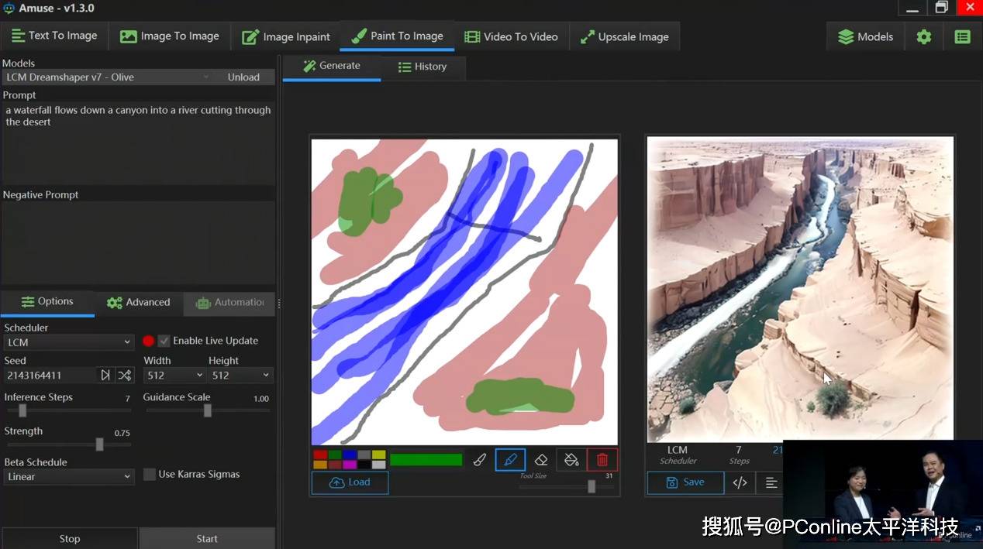Toggle the Enable Live Update checkbox
Image resolution: width=983 pixels, height=549 pixels.
click(x=164, y=341)
